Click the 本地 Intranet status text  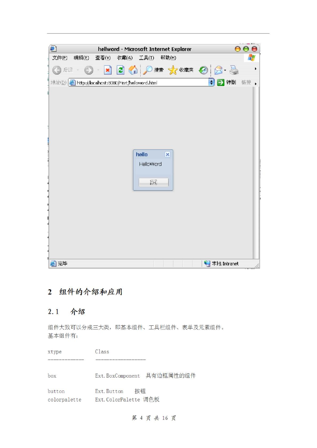click(225, 263)
